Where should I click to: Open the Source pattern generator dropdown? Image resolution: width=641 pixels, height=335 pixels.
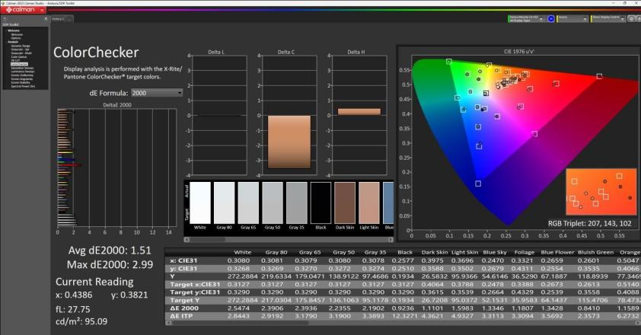[572, 19]
